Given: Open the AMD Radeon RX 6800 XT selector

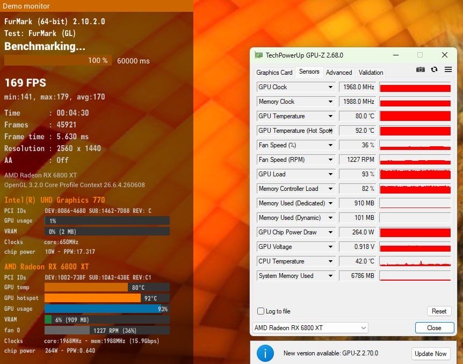Looking at the screenshot, I should [x=310, y=327].
